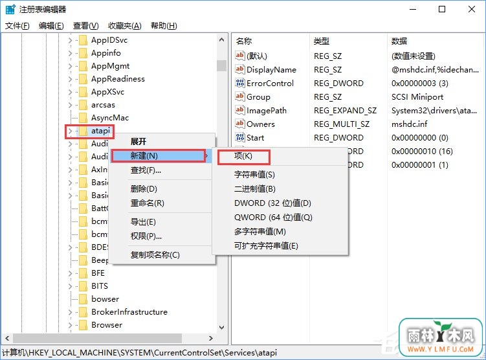Click the arcsas folder icon
This screenshot has width=486, height=360.
tap(83, 105)
